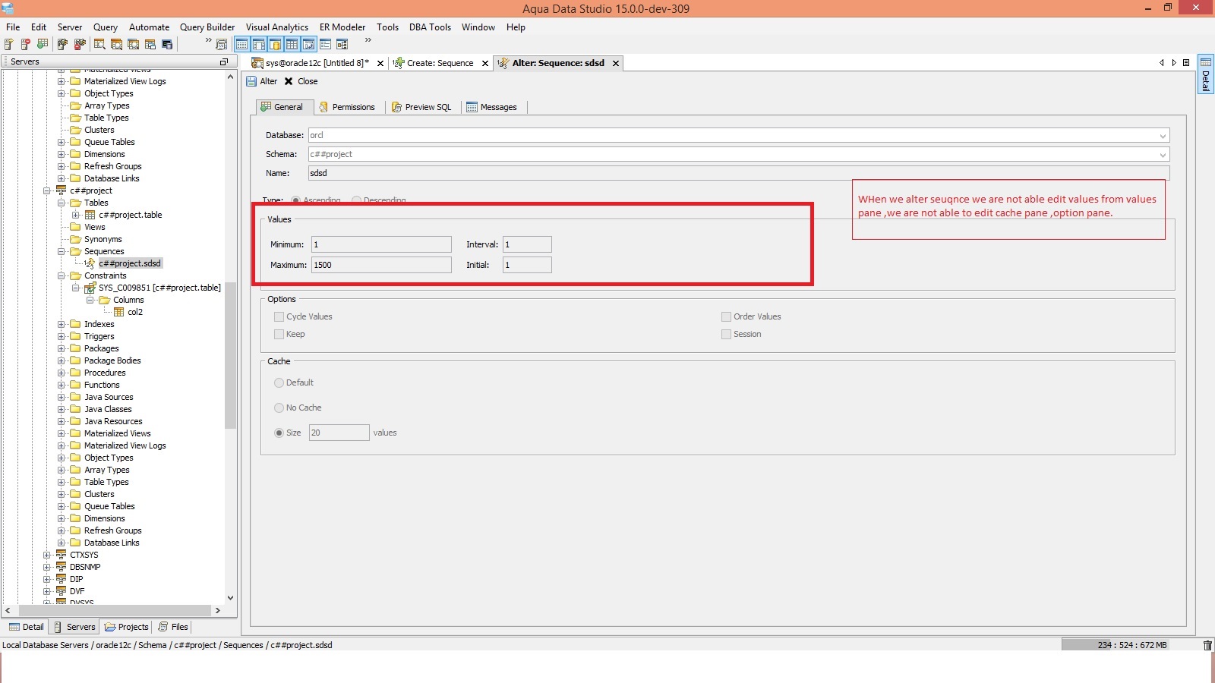Screen dimensions: 1215x683
Task: Collapse the Constraints folder
Action: (62, 275)
